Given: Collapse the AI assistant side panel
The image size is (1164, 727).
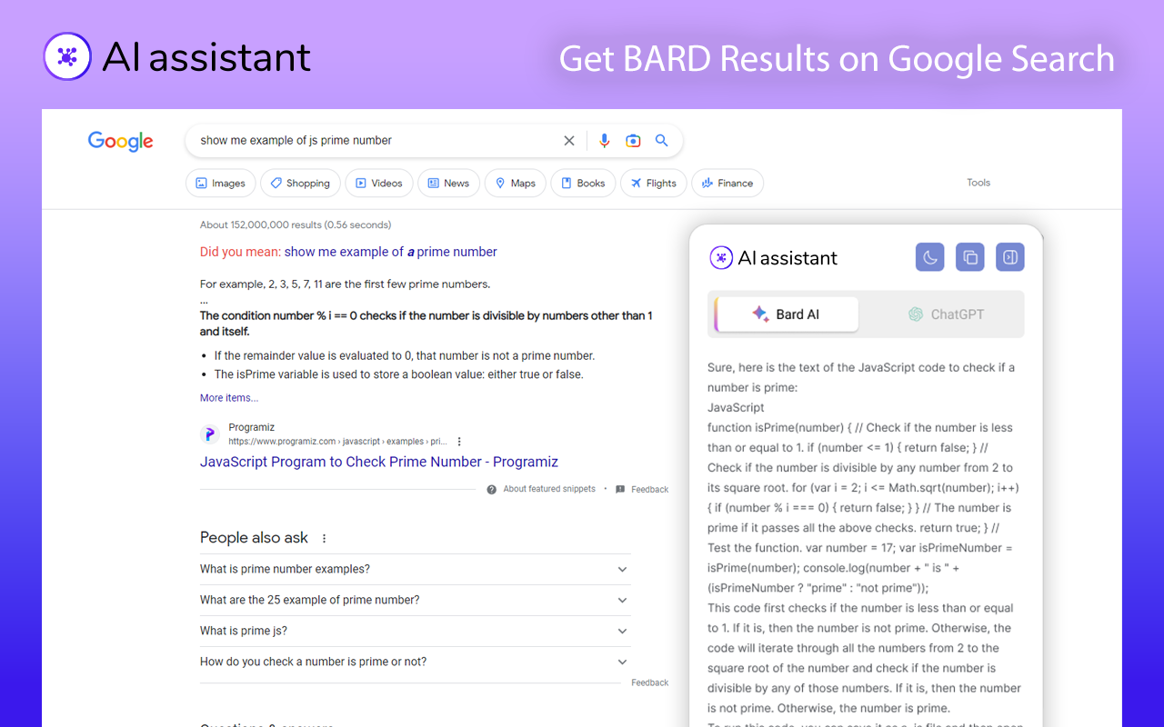Looking at the screenshot, I should tap(1009, 257).
